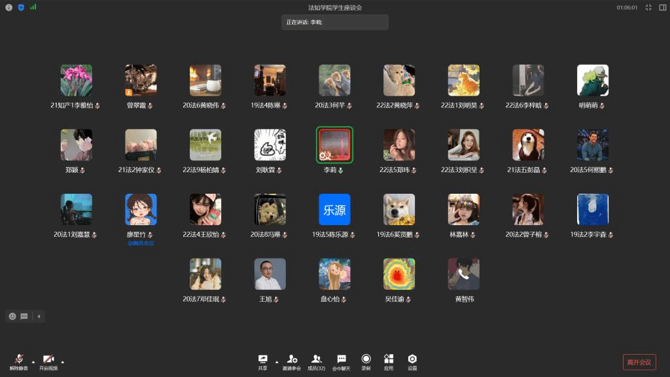Unmute the microphone (解除静音)

coord(19,359)
